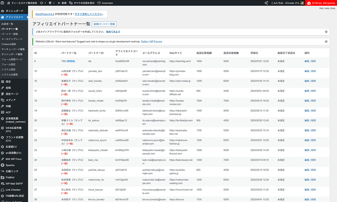
Task: Dismiss the media library folder notice
Action: tap(326, 32)
